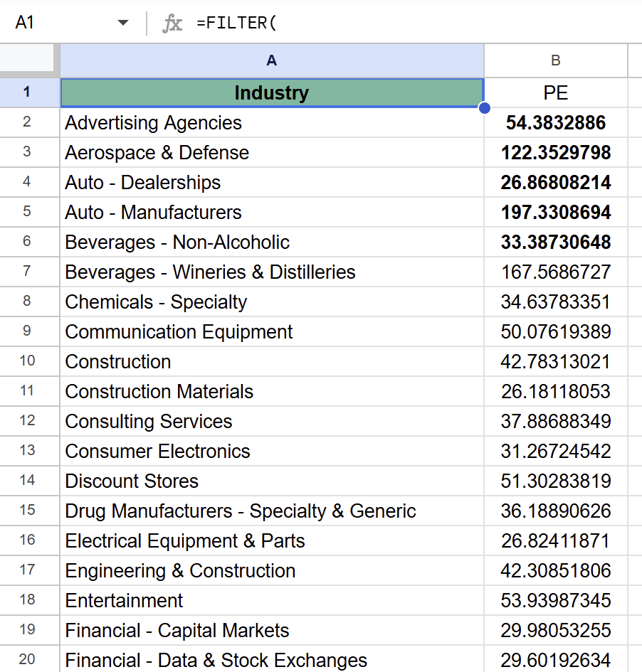Open the Name box range dropdown
Screen dimensions: 642x672
[x=123, y=22]
